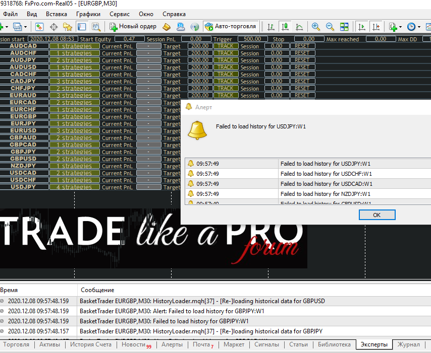Open Вид menu
Viewport: 431px width, 353px height.
[32, 14]
